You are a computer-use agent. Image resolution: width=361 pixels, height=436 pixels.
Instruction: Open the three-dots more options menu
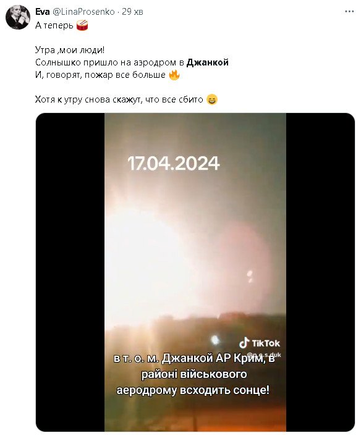click(x=349, y=11)
